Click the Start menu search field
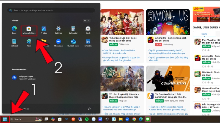 pos(51,10)
